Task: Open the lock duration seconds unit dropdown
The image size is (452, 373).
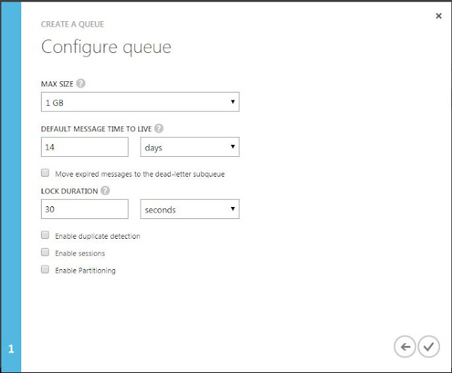Action: pos(189,209)
